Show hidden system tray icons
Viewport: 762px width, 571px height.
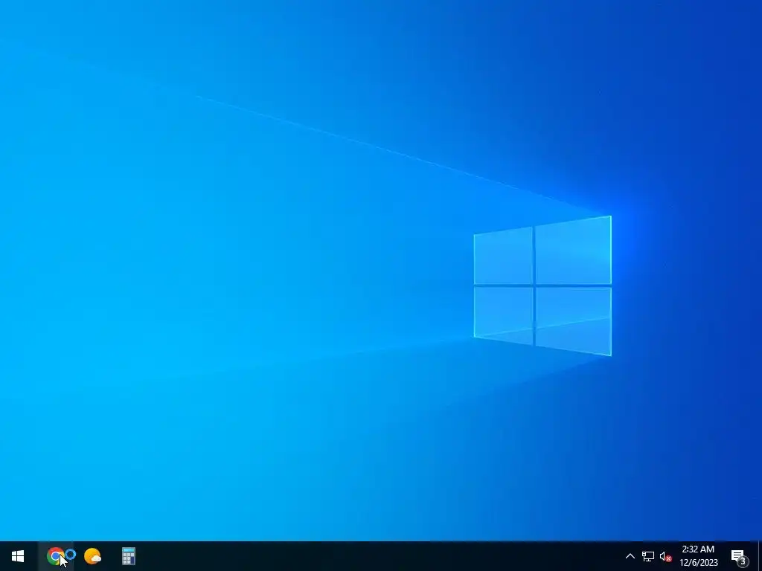pyautogui.click(x=630, y=556)
